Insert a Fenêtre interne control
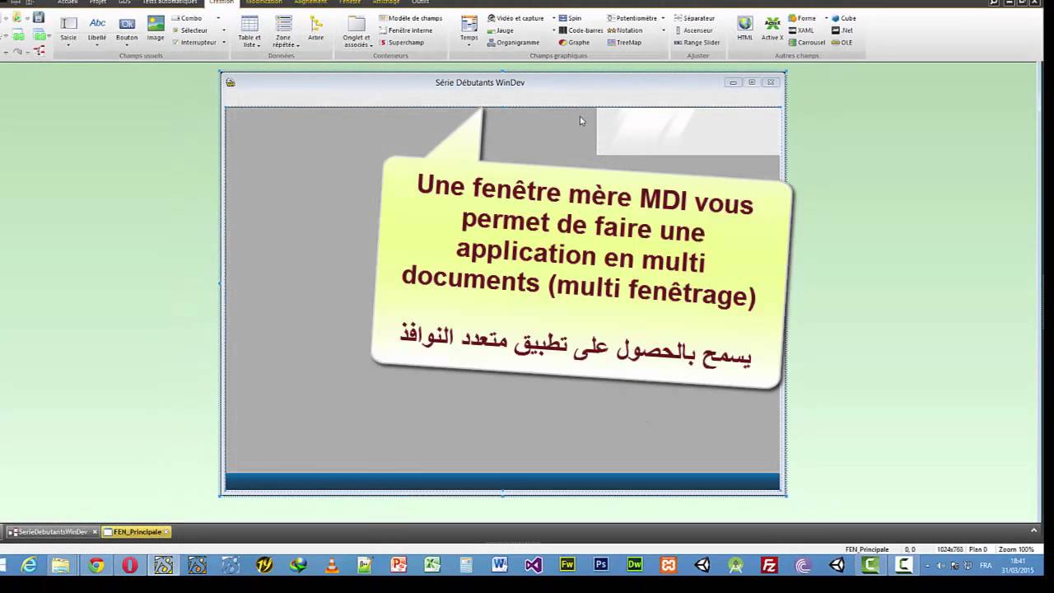 point(405,30)
